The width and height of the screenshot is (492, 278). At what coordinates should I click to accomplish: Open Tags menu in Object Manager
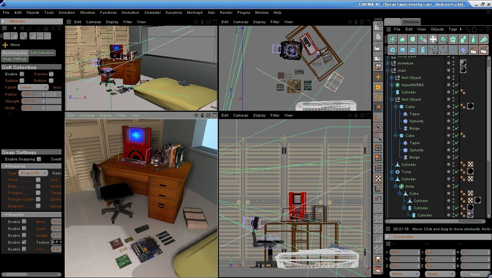tap(453, 29)
